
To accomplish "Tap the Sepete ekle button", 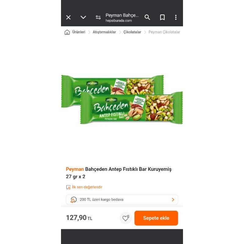I will tap(156, 218).
